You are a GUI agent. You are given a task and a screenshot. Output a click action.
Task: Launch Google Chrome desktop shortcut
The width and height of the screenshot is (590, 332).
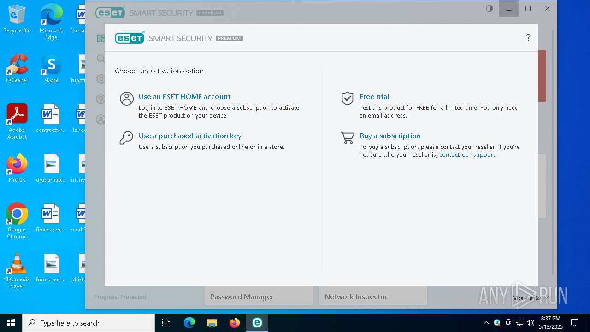pyautogui.click(x=17, y=221)
